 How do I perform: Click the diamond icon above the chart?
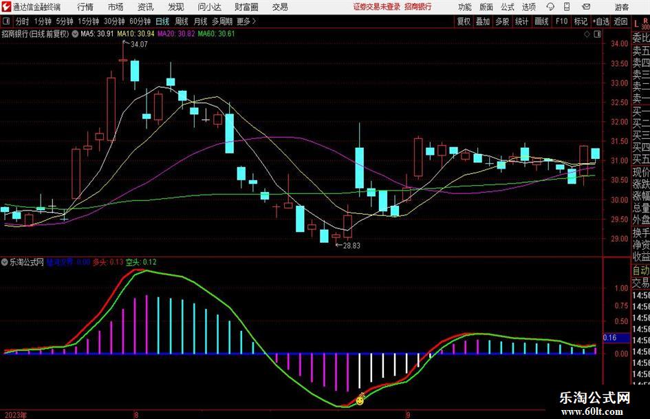click(x=587, y=34)
